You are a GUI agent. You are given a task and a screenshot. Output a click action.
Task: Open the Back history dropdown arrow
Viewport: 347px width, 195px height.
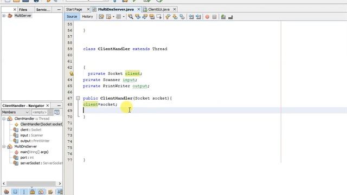coord(113,17)
